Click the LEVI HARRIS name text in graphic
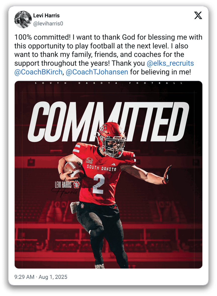This screenshot has width=217, height=296. point(64,184)
